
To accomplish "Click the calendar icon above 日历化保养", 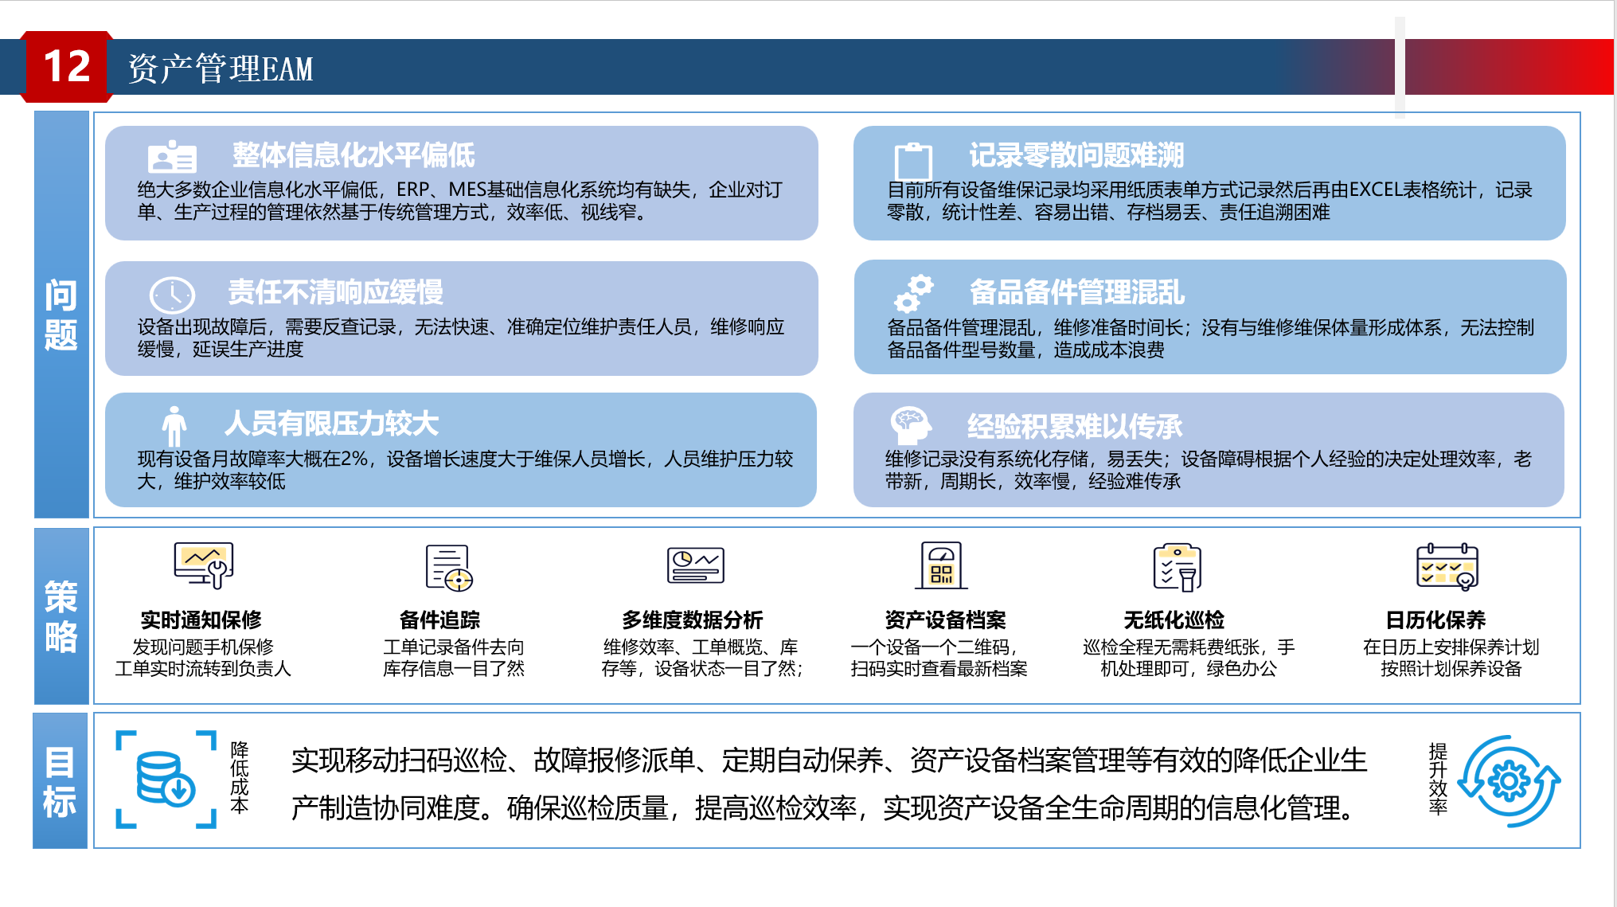I will coord(1447,566).
